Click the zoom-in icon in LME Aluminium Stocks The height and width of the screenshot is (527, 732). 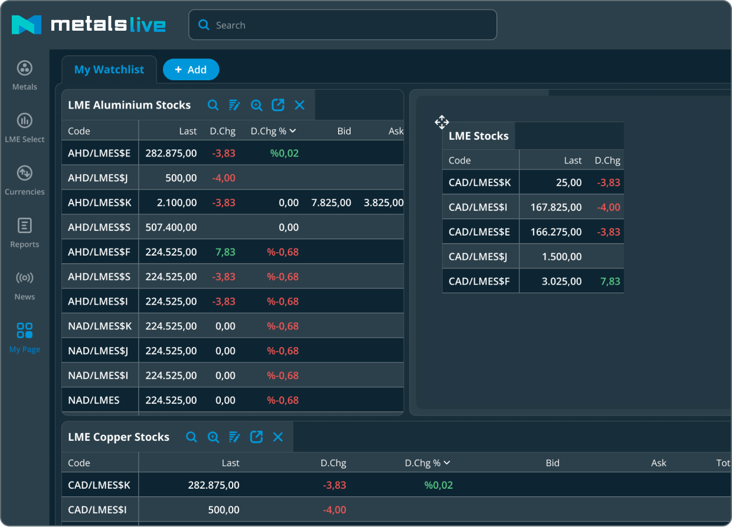click(256, 105)
